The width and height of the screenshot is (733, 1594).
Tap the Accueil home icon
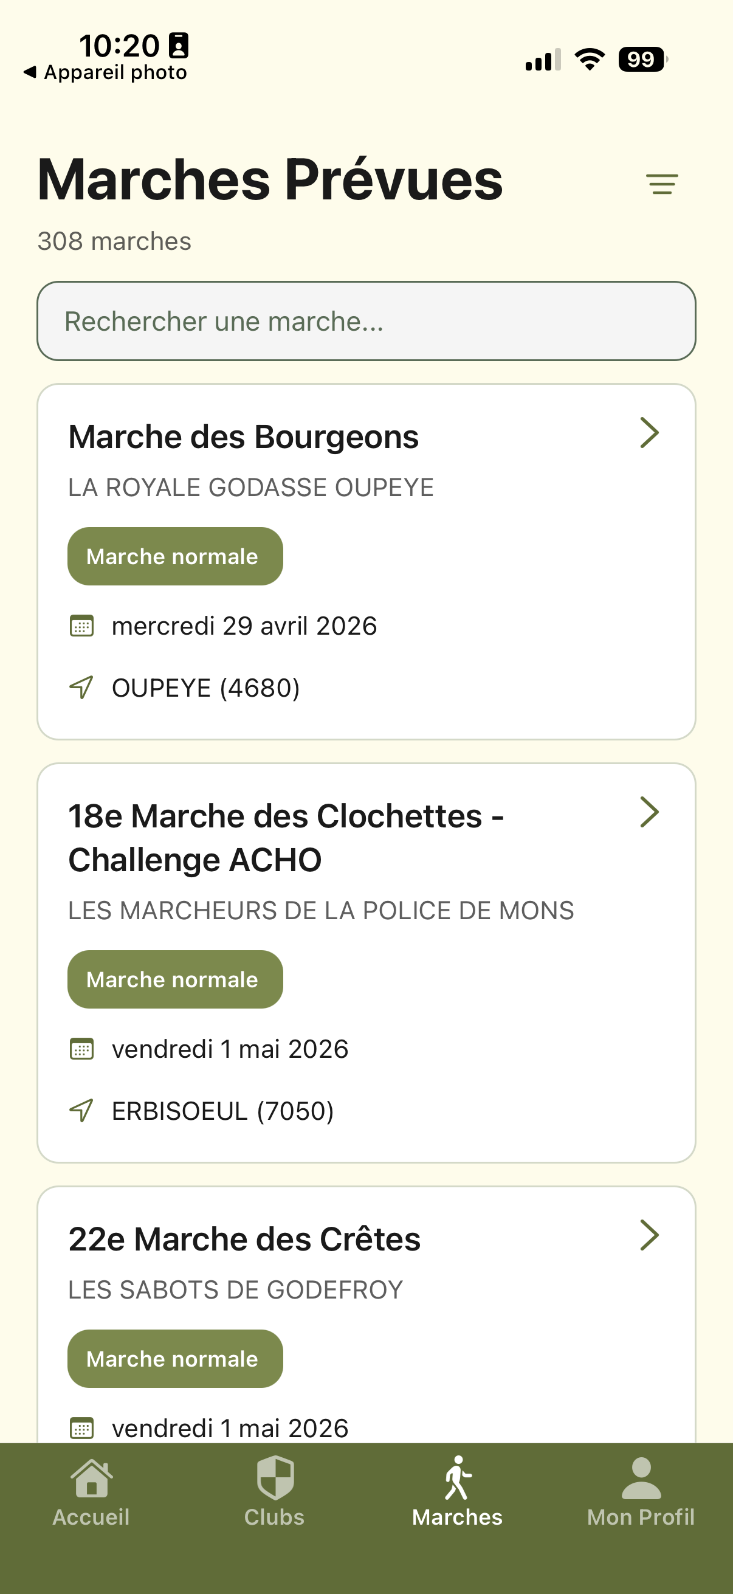click(x=92, y=1478)
